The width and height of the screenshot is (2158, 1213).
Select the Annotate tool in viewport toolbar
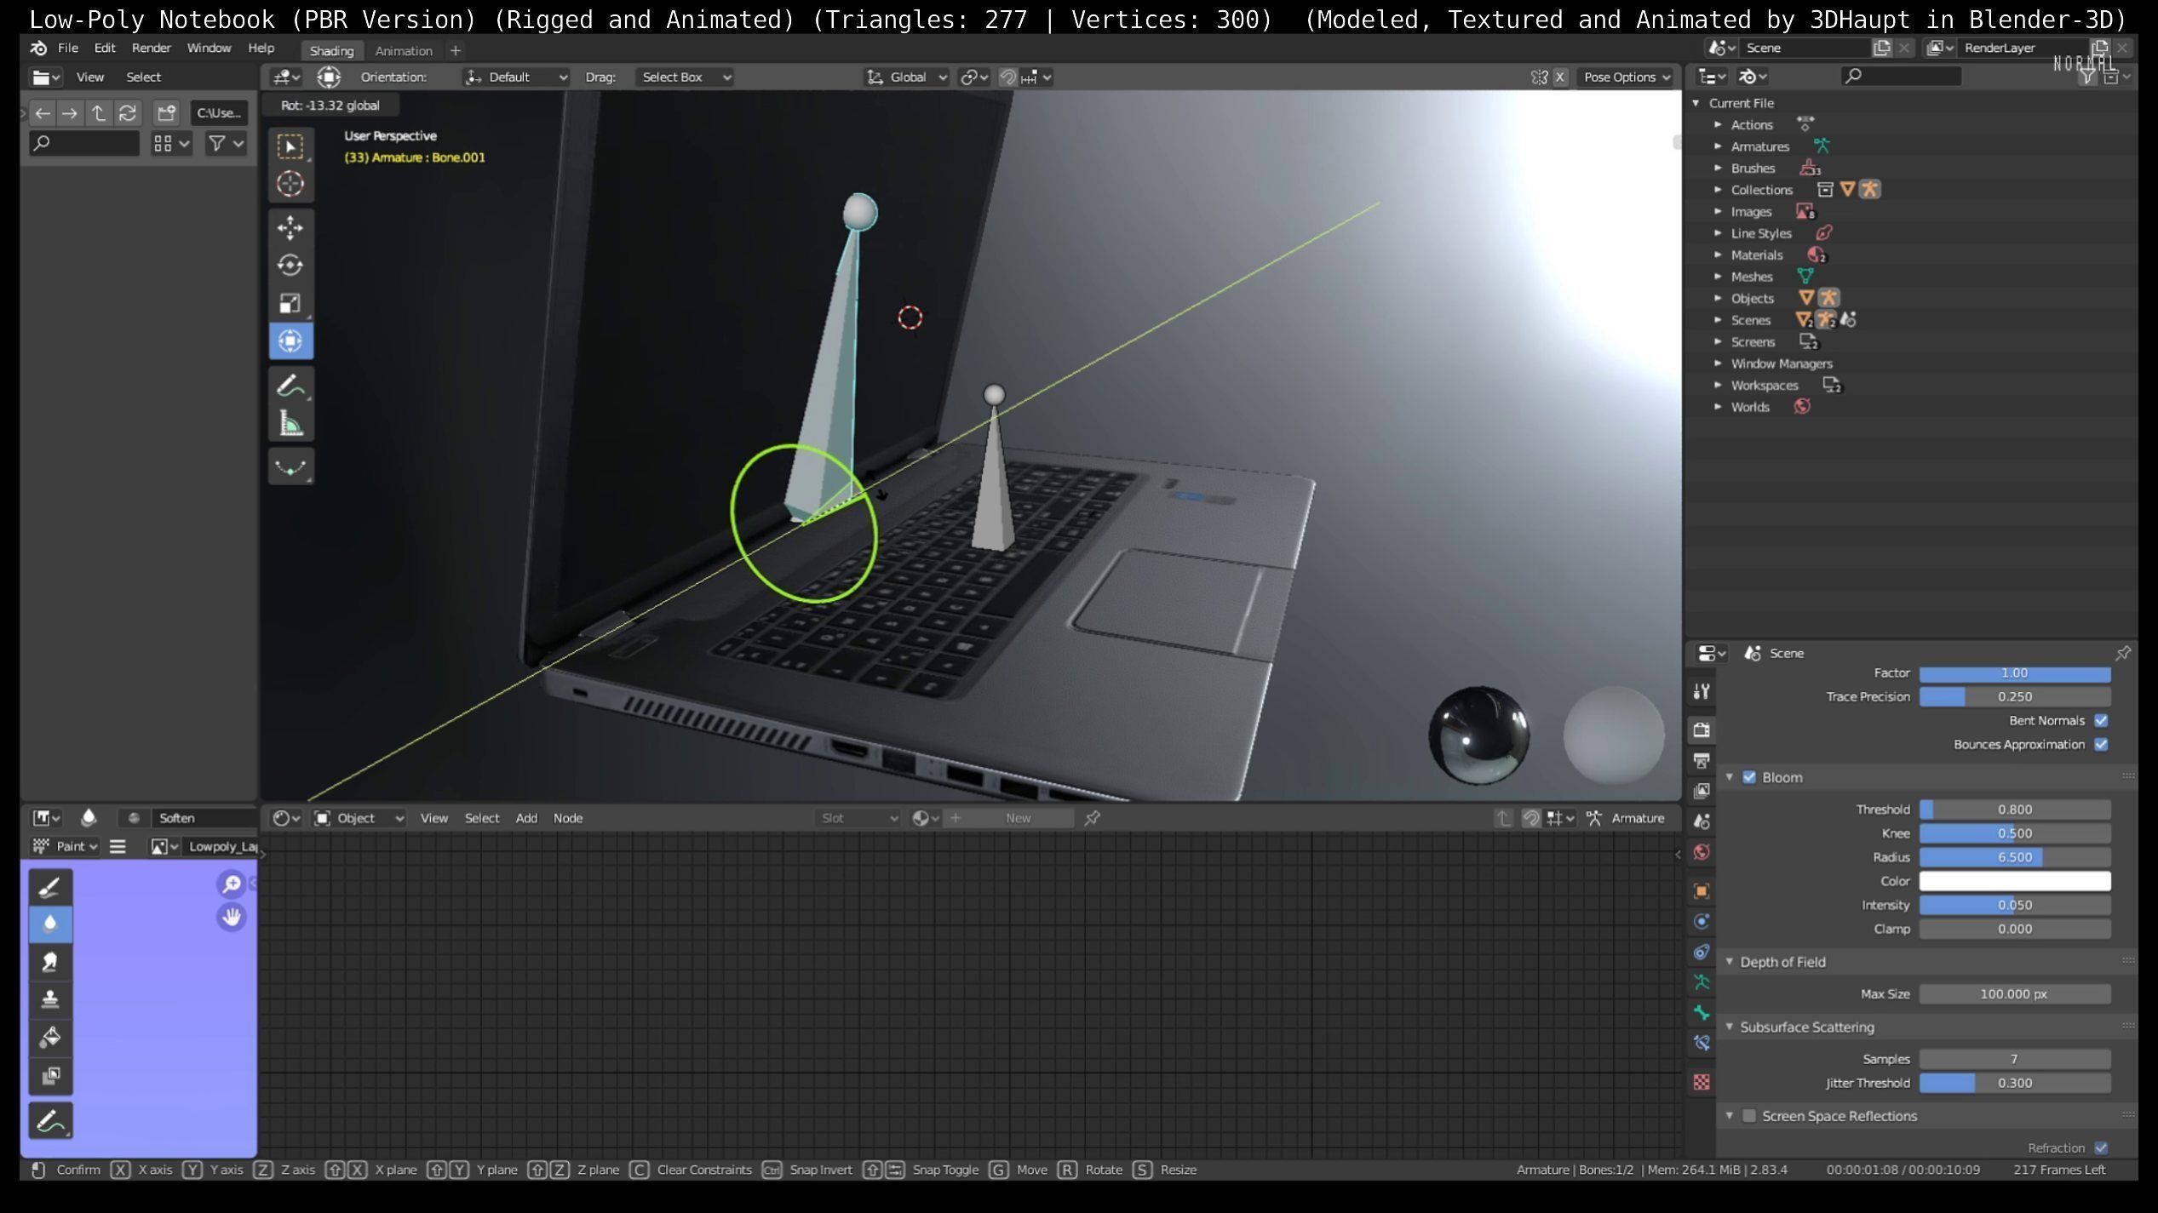coord(290,386)
